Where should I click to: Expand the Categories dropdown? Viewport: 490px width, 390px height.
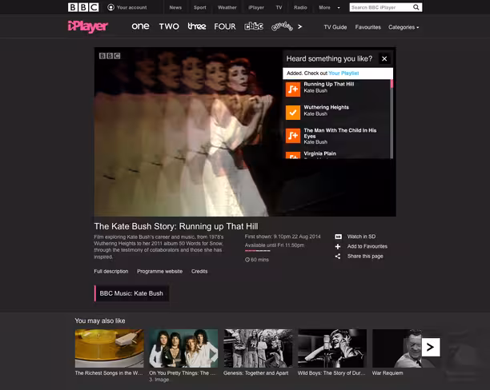point(404,27)
